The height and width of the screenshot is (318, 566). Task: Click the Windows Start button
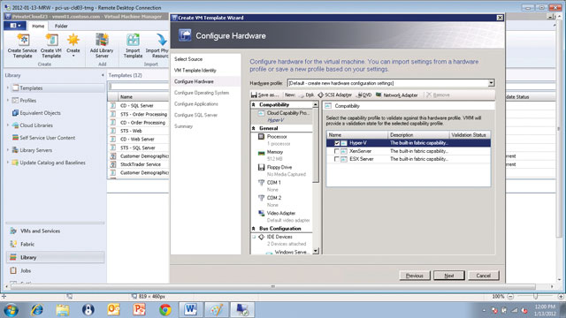pos(11,310)
